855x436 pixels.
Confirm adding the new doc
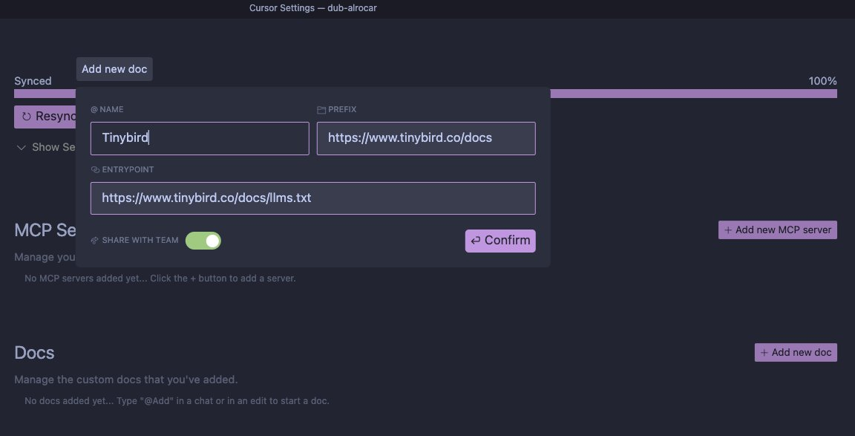point(500,241)
